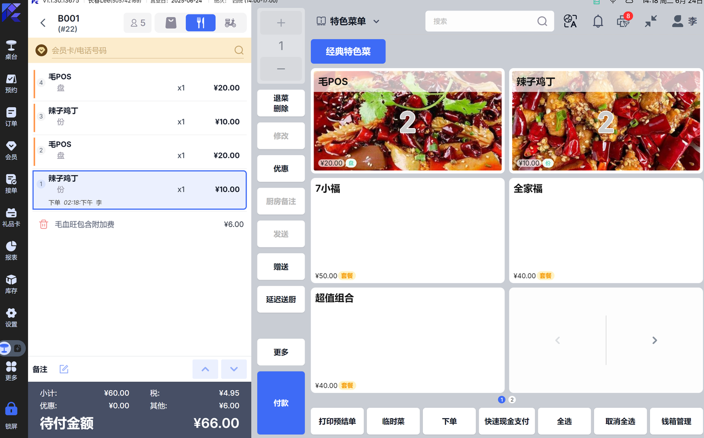Image resolution: width=704 pixels, height=438 pixels.
Task: Select order row 4 毛POS
Action: [x=140, y=84]
